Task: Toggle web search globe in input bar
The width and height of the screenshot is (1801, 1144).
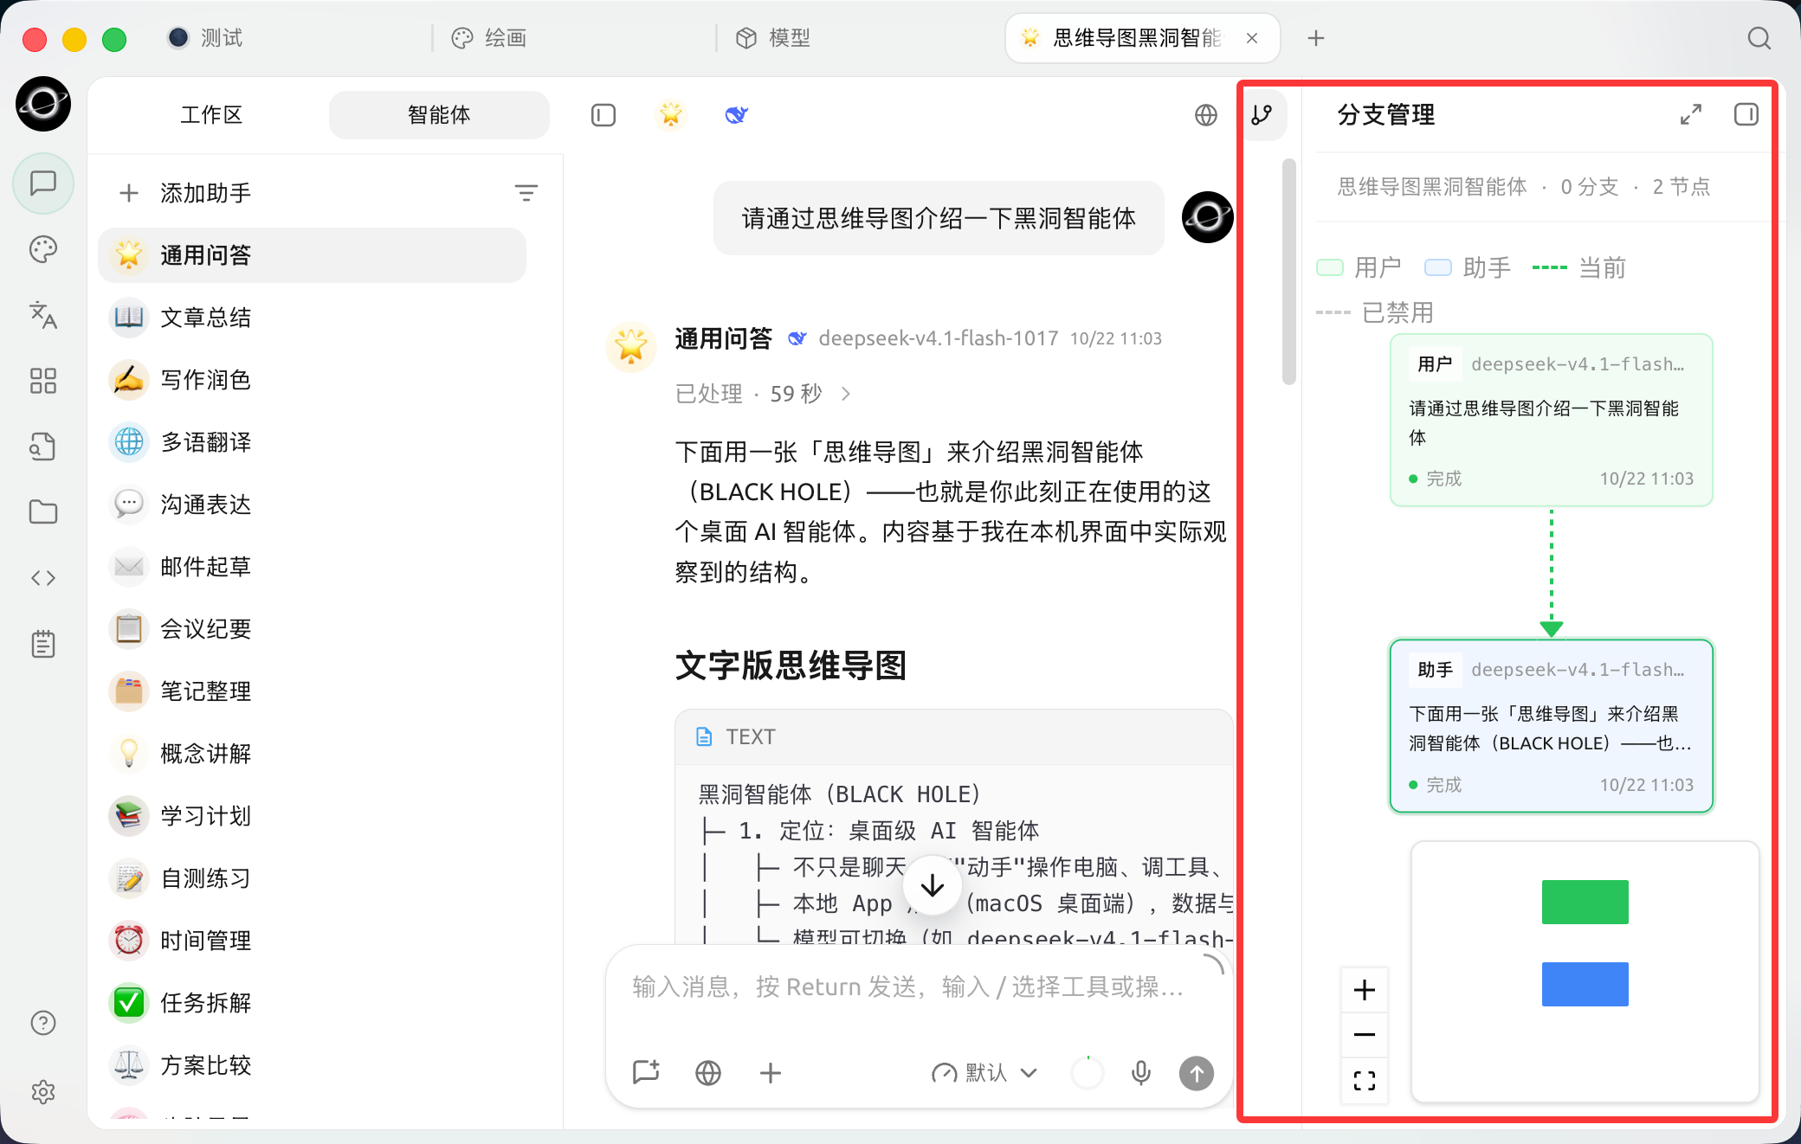Action: [x=708, y=1073]
